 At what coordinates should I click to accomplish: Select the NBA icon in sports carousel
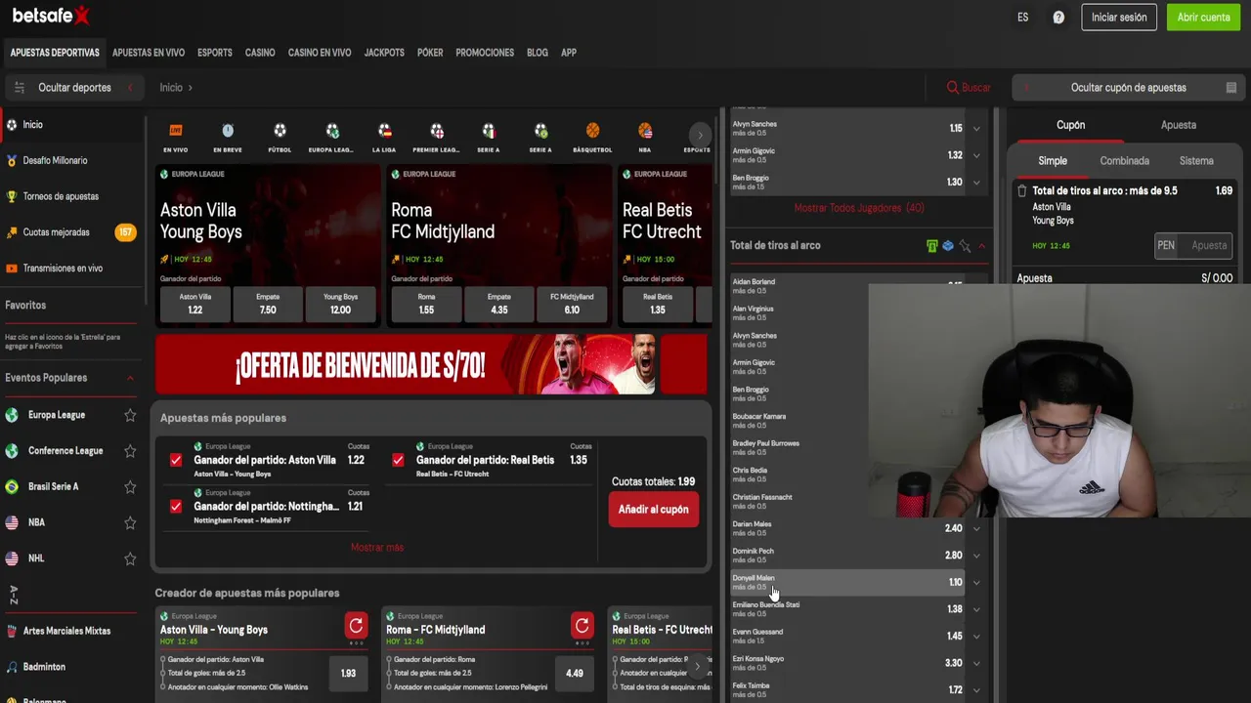coord(645,131)
